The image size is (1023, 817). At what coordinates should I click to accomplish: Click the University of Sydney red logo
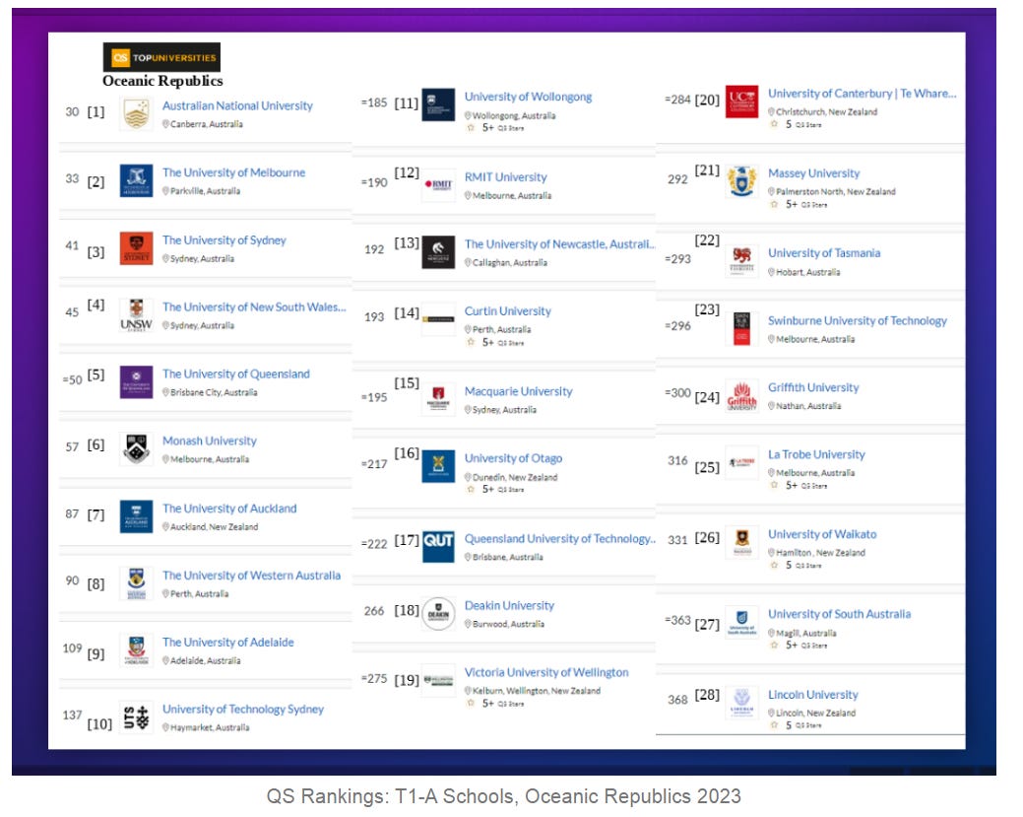pyautogui.click(x=138, y=250)
